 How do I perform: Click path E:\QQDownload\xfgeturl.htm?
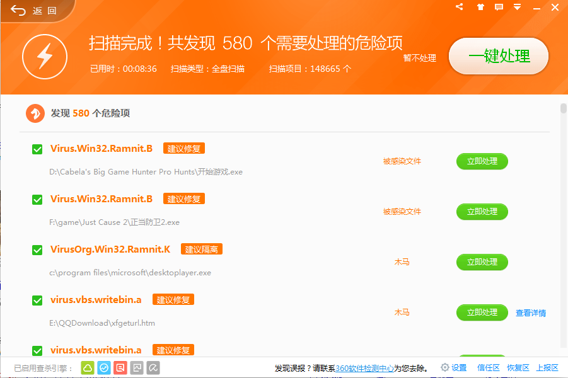point(102,323)
